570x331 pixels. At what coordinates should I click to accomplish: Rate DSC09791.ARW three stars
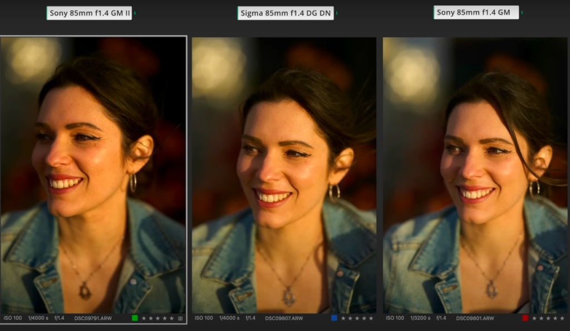158,318
